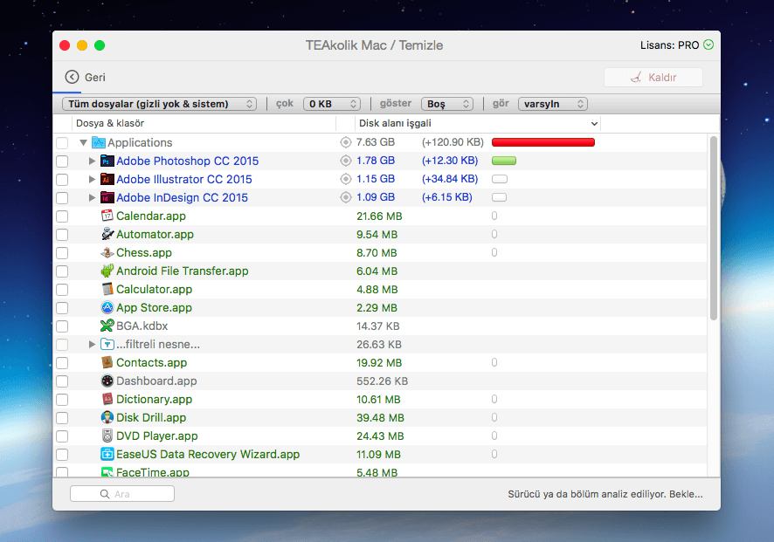
Task: Click the Adobe InDesign CC 2015 icon
Action: click(107, 197)
